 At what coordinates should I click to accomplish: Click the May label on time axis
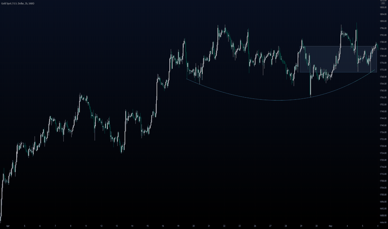tap(331, 226)
